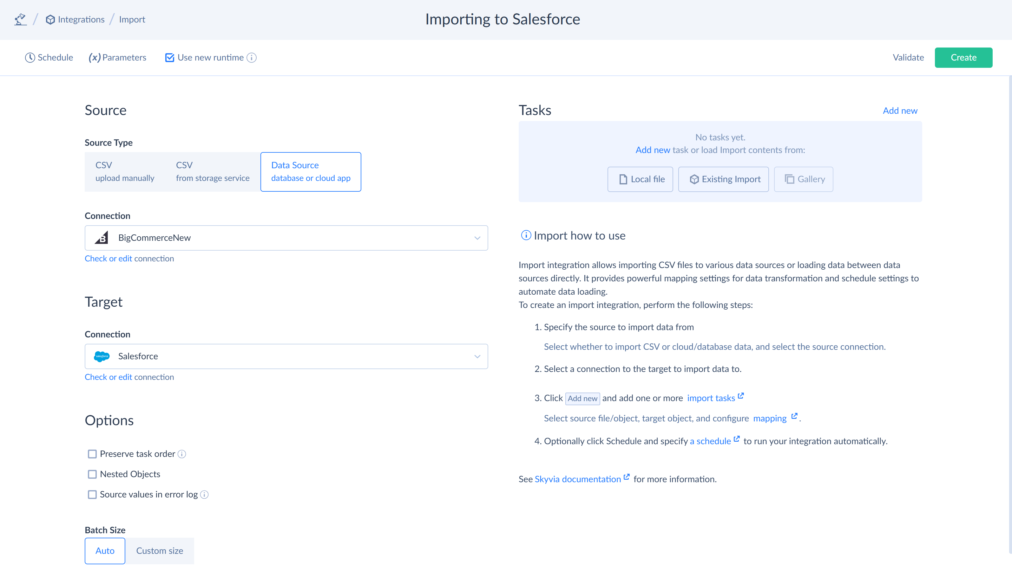Select CSV from storage service source type
The image size is (1012, 576).
click(x=213, y=172)
